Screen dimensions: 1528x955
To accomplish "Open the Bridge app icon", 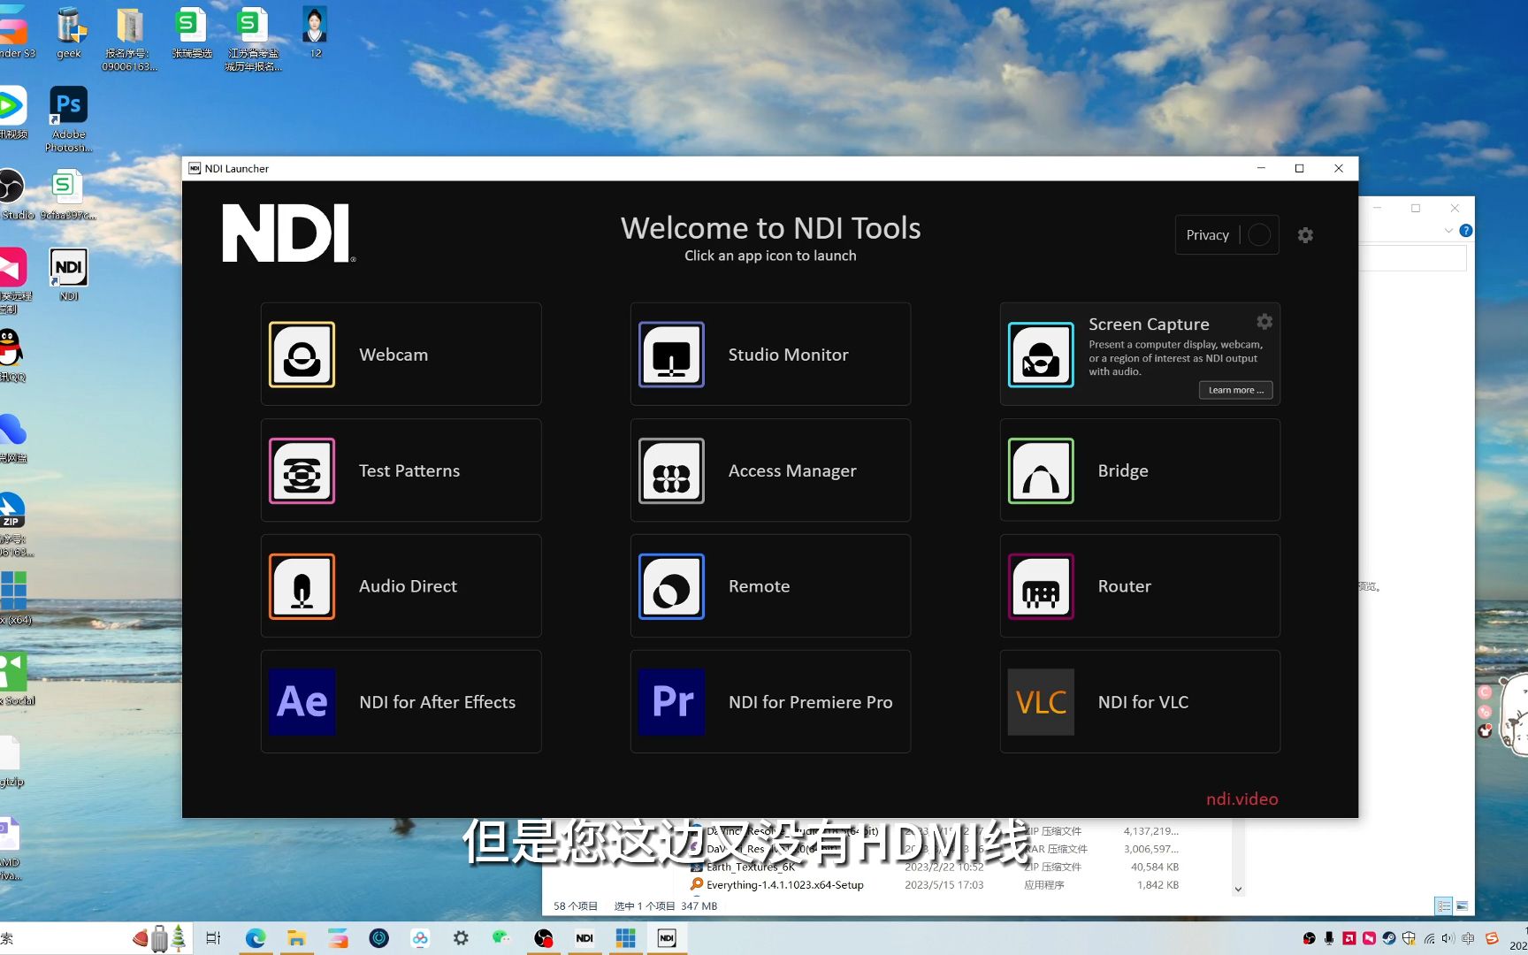I will click(1041, 470).
